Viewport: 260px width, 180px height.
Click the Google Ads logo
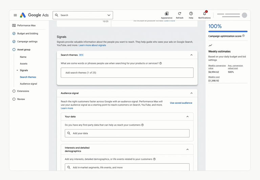point(23,15)
